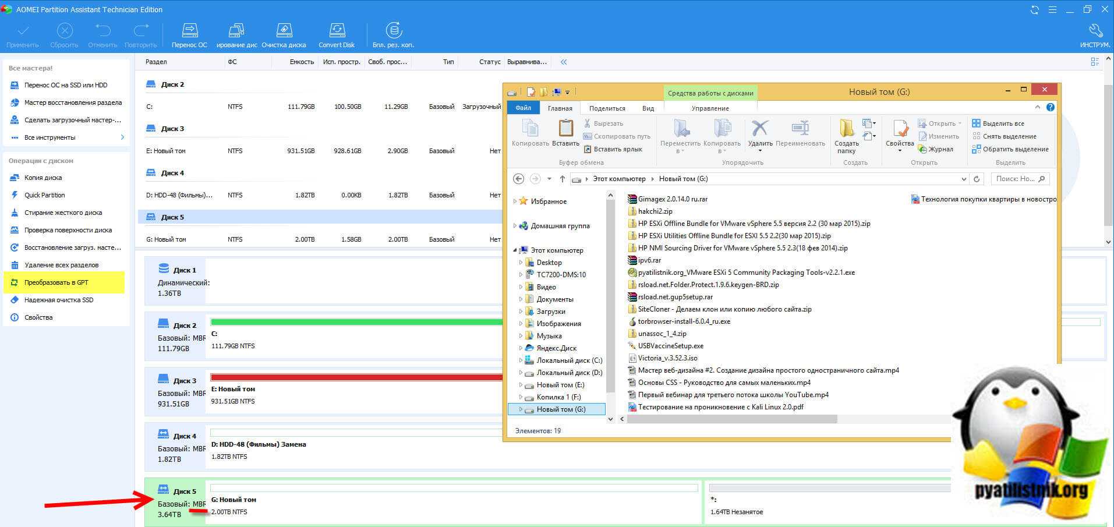Open the Файл tab in Explorer
The height and width of the screenshot is (527, 1114).
tap(523, 108)
